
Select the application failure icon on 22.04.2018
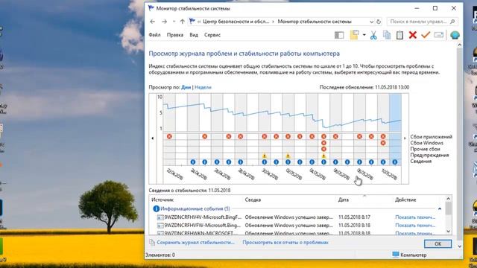tap(169, 137)
